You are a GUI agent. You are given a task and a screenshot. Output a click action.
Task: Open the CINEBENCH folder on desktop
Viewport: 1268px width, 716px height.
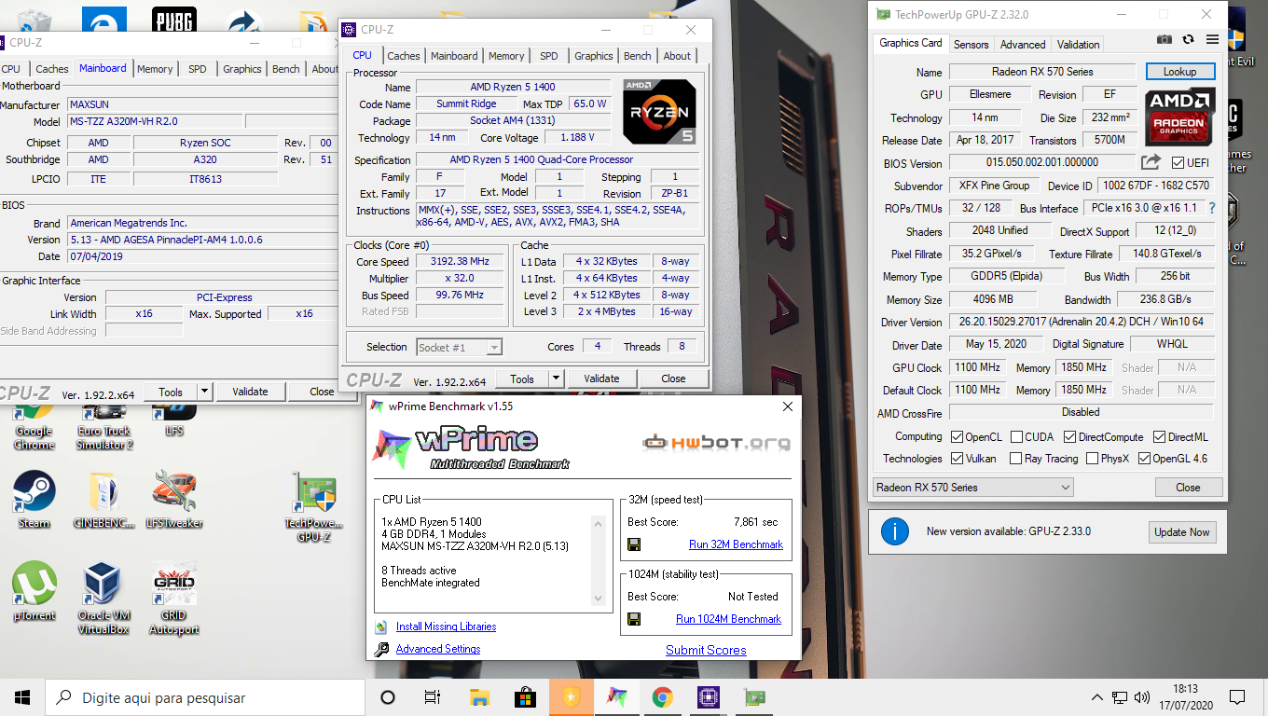pos(104,499)
